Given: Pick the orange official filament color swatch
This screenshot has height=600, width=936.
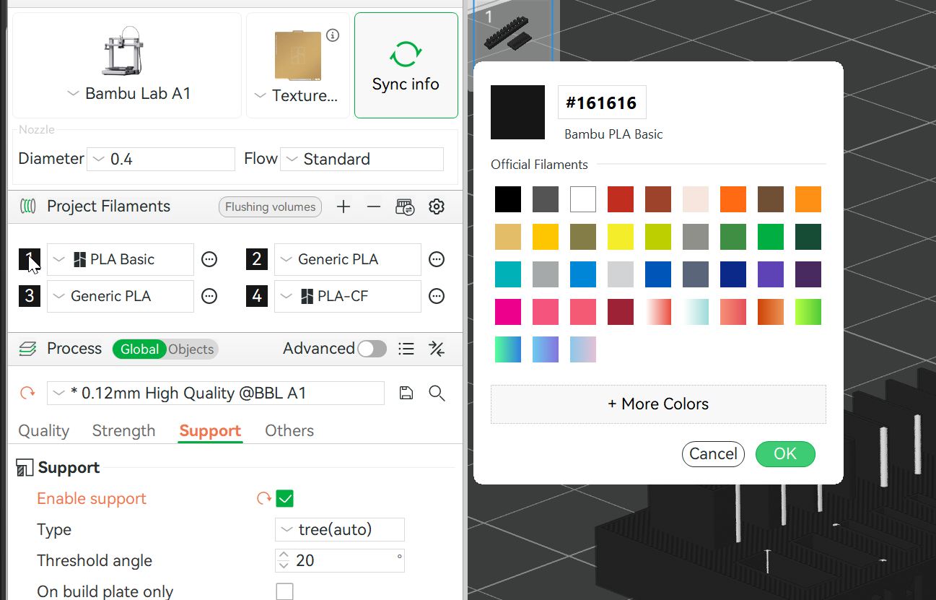Looking at the screenshot, I should (x=733, y=199).
